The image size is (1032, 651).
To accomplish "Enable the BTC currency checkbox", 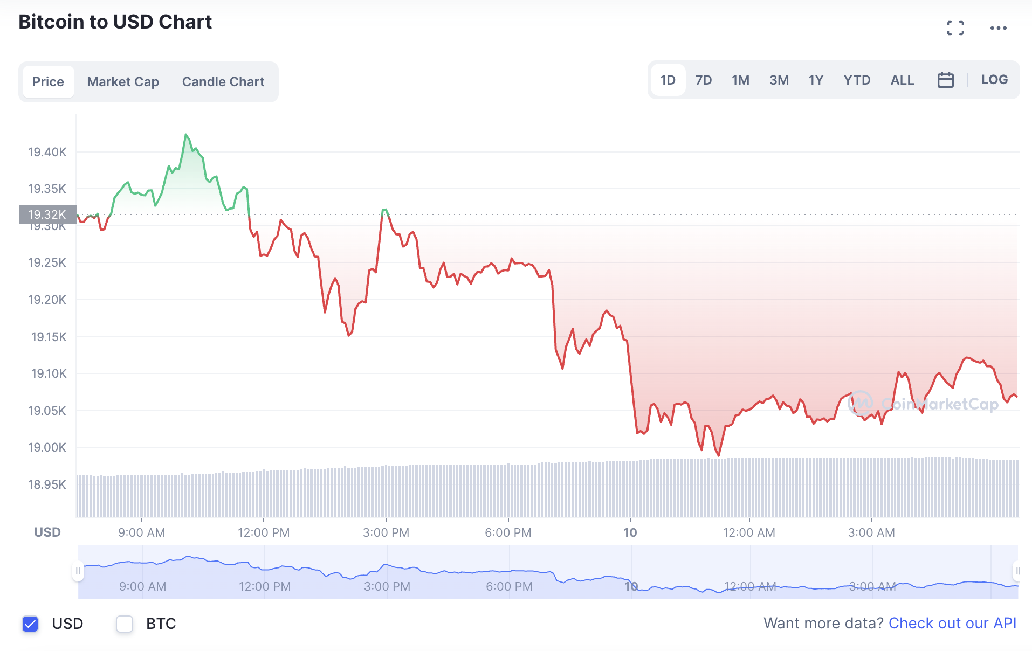I will pos(125,624).
